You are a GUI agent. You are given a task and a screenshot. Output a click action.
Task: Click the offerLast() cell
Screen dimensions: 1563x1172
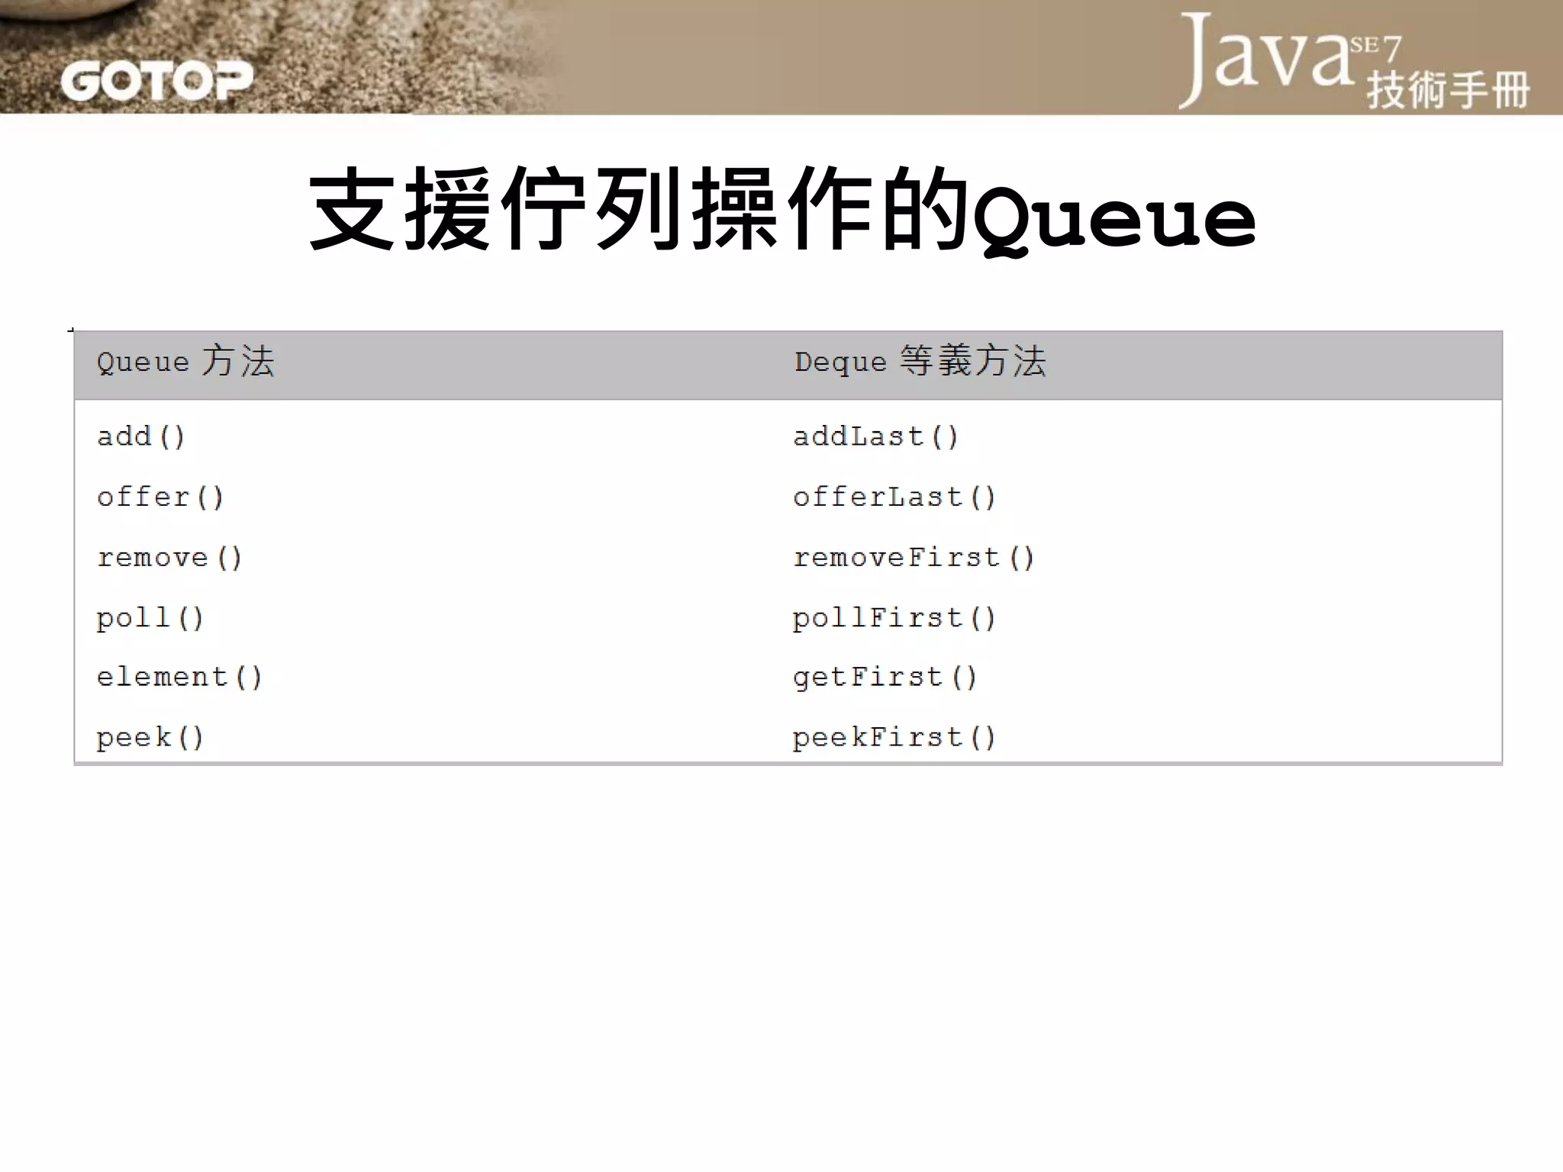pos(894,497)
